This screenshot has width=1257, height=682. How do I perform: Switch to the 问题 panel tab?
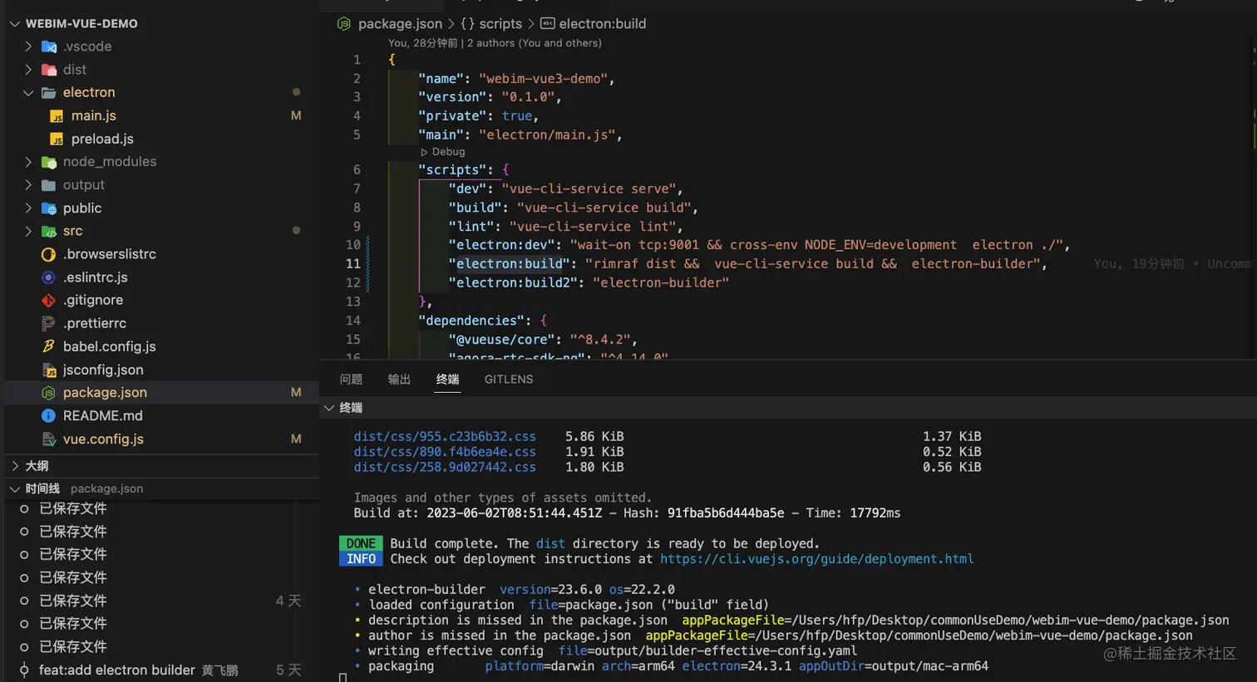coord(351,380)
